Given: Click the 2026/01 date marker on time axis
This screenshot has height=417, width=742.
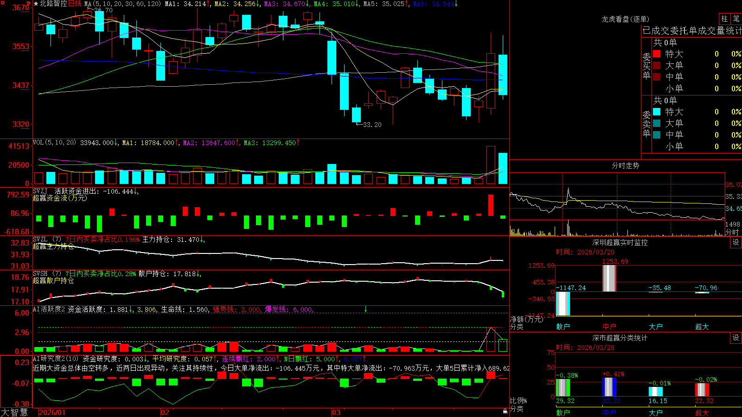Looking at the screenshot, I should [52, 412].
